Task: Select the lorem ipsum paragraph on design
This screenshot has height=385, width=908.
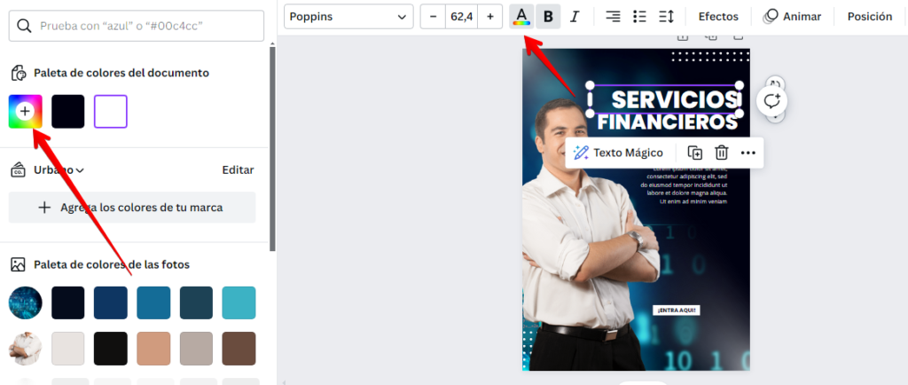Action: pos(684,185)
